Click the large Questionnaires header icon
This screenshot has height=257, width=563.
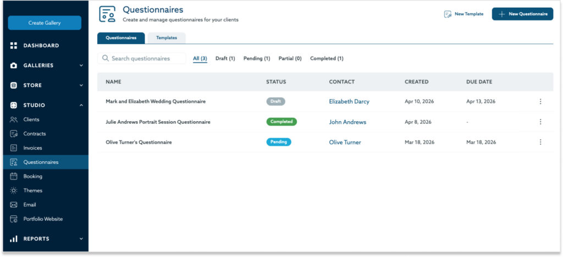point(107,14)
